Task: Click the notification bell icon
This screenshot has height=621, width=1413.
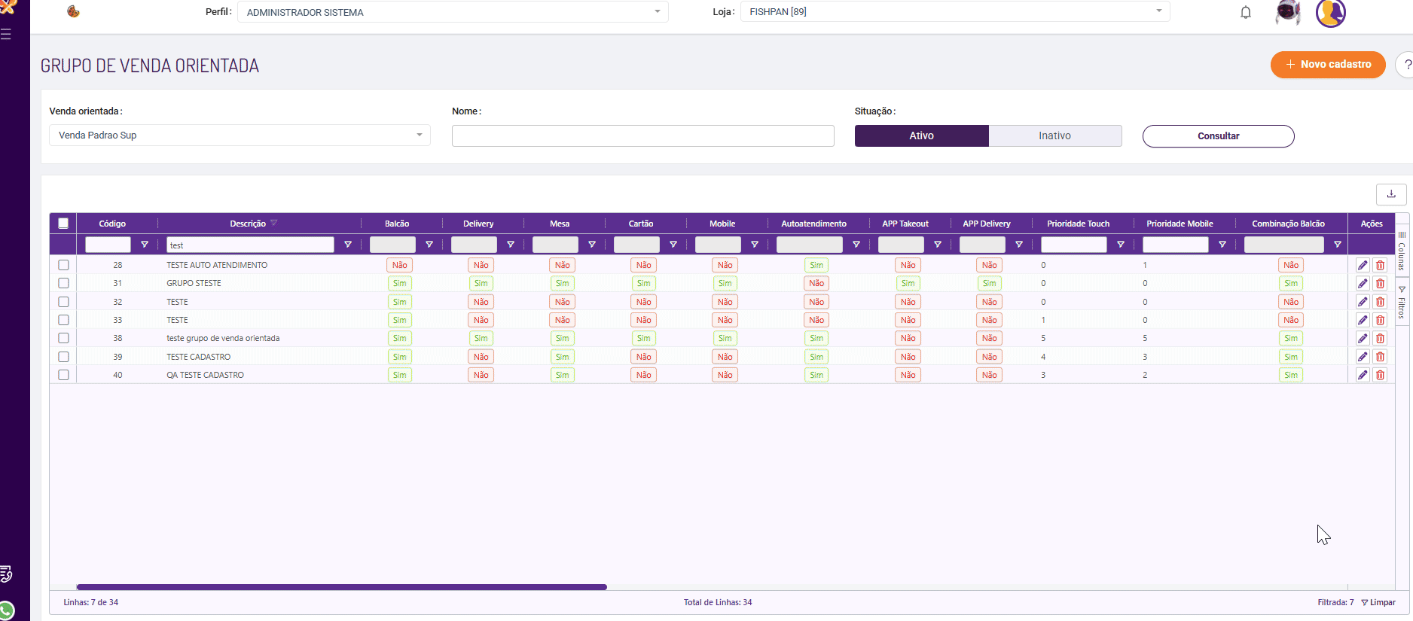Action: [x=1246, y=12]
